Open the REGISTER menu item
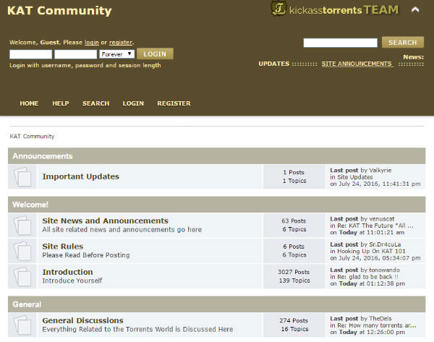The image size is (434, 342). pos(174,103)
